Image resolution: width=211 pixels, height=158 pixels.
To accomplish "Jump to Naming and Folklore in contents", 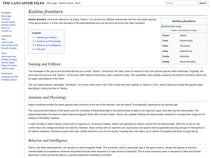I will pos(47,37).
